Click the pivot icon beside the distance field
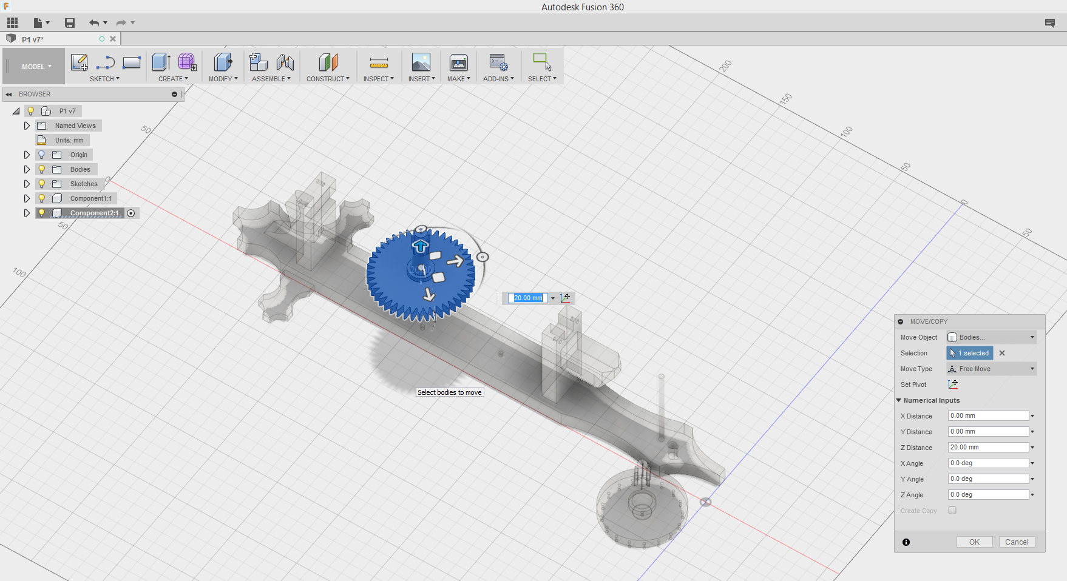This screenshot has width=1067, height=581. coord(566,298)
